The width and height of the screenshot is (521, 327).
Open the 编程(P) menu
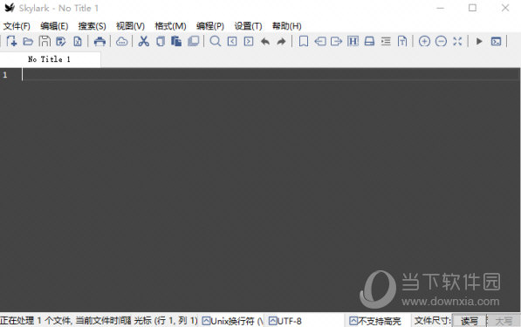click(210, 26)
